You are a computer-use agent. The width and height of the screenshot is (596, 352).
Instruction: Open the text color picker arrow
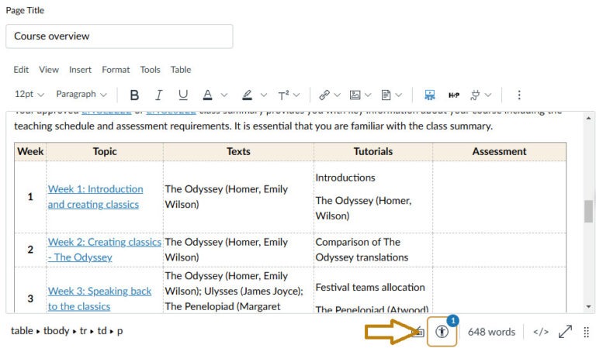[224, 95]
